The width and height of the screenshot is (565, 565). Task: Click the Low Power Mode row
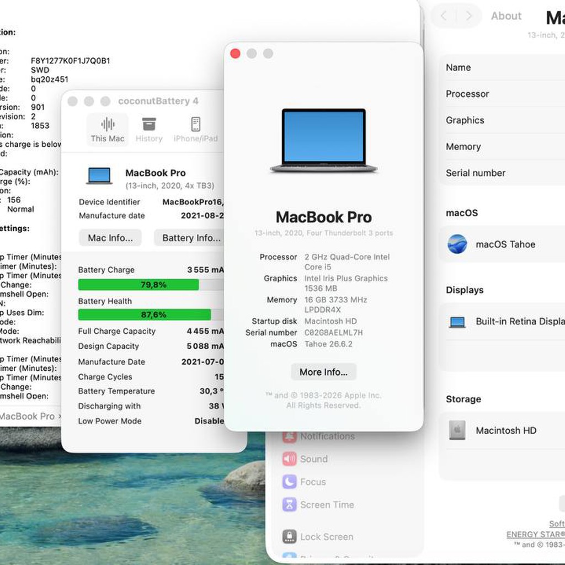pos(151,421)
